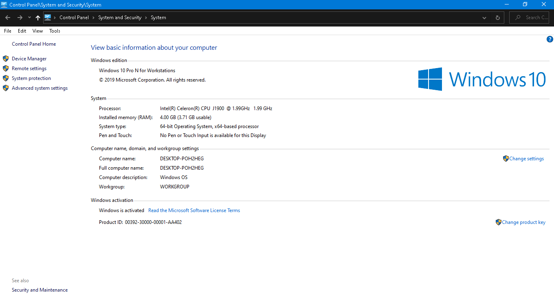Navigate to System and Security breadcrumb
Image resolution: width=554 pixels, height=301 pixels.
120,18
